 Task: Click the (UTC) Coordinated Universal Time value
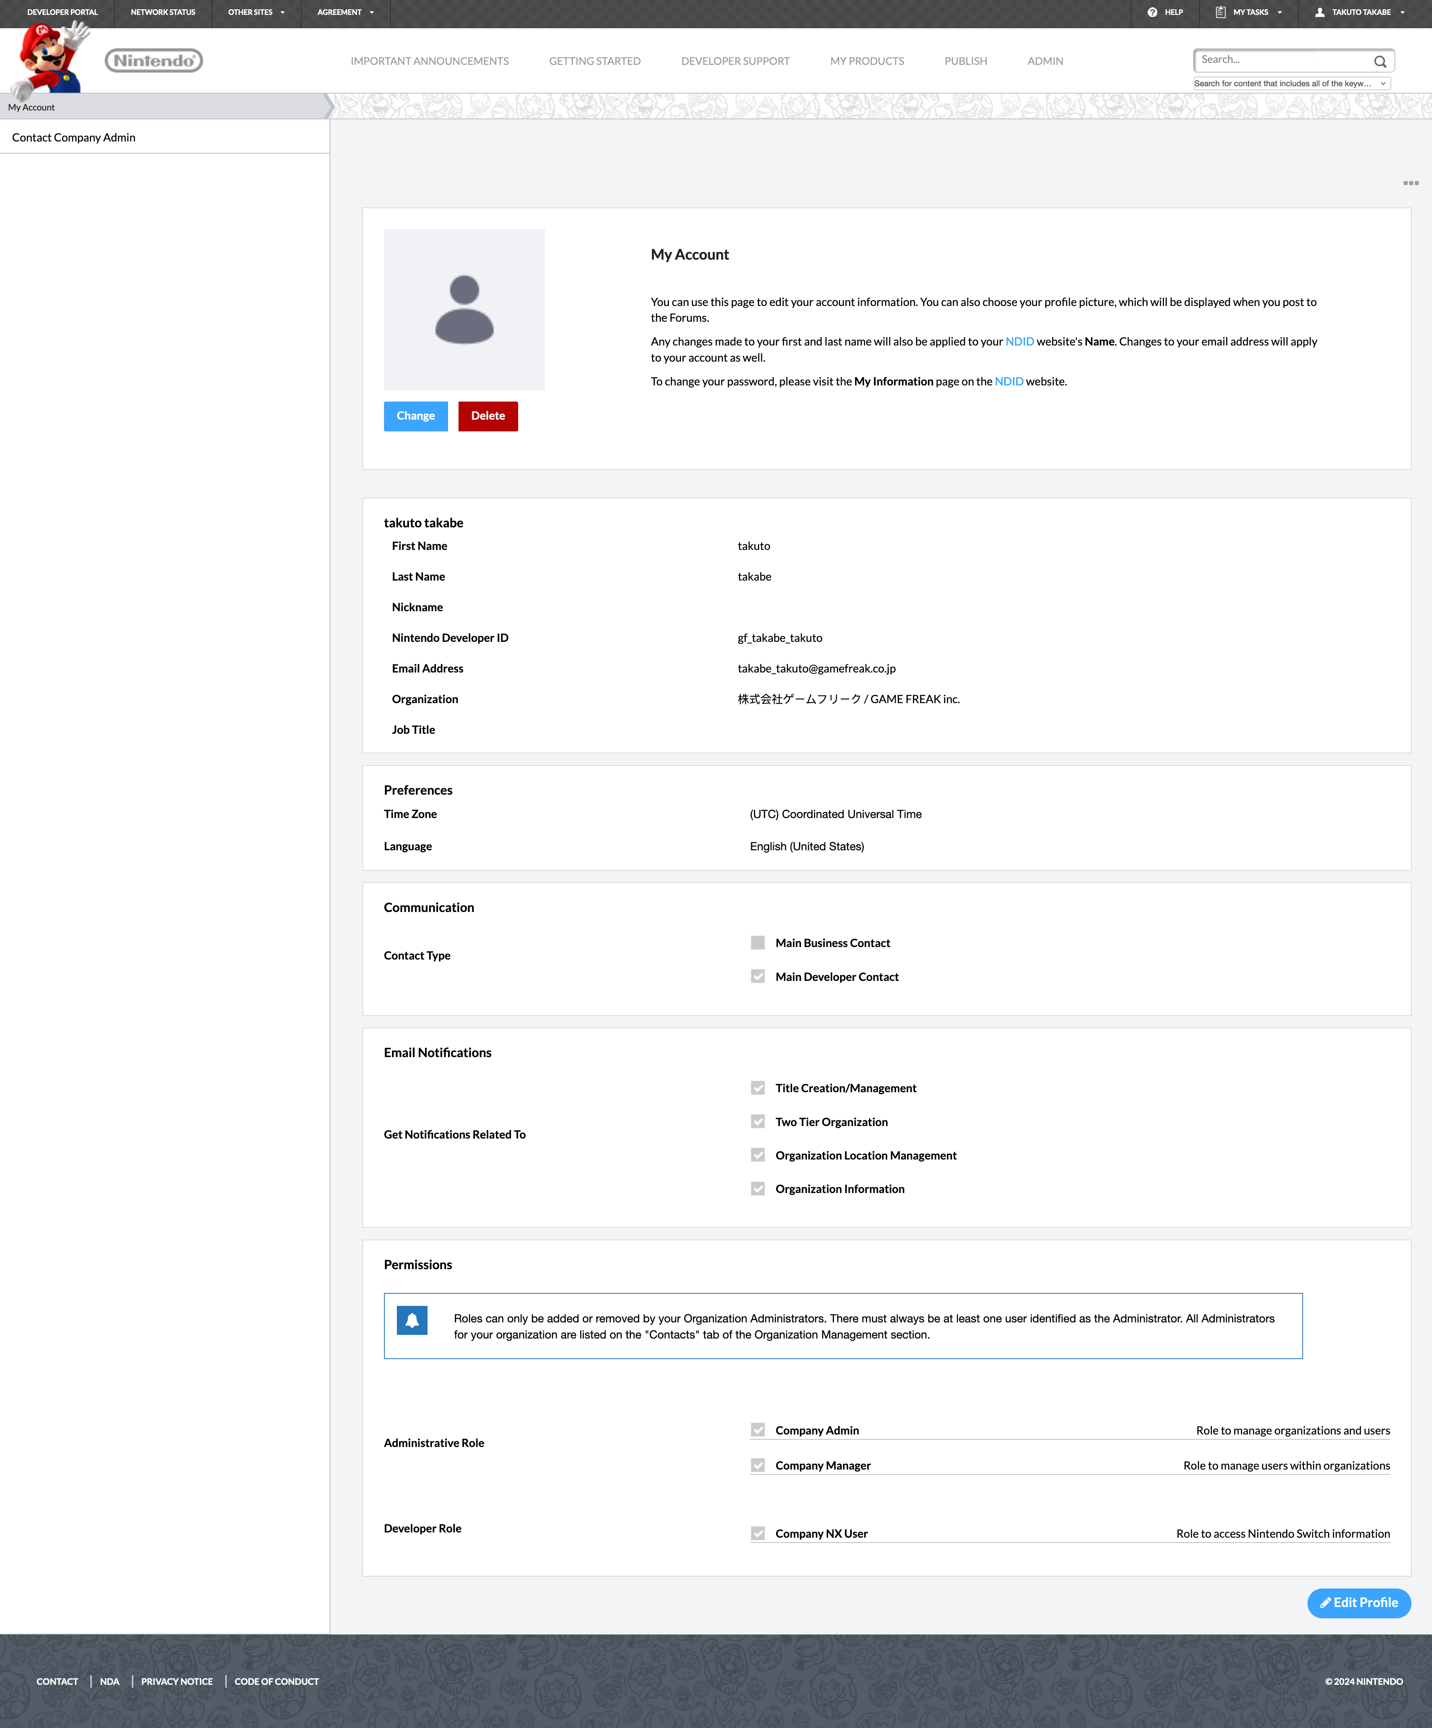click(x=836, y=815)
